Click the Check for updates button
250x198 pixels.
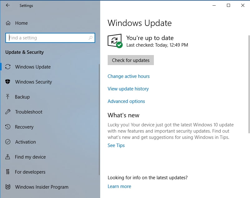tap(131, 60)
